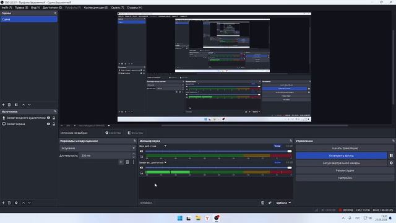The image size is (396, 223).
Task: Increase the transition duration with up stepper
Action: [134, 154]
